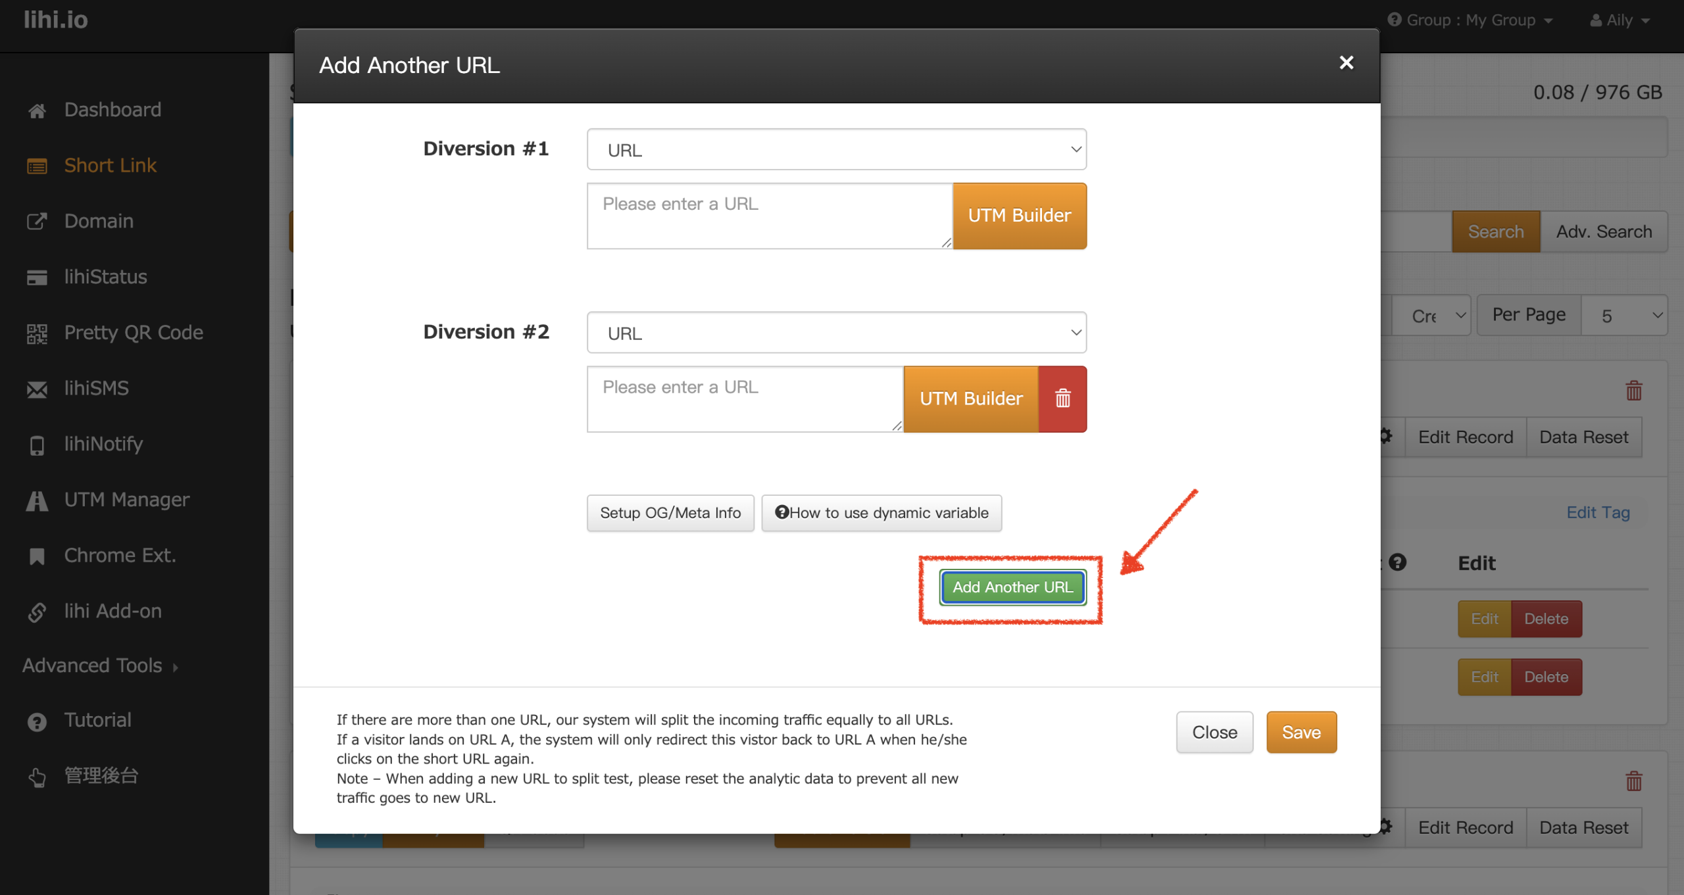Click the Diversion #2 URL input field
Viewport: 1684px width, 895px height.
(744, 399)
